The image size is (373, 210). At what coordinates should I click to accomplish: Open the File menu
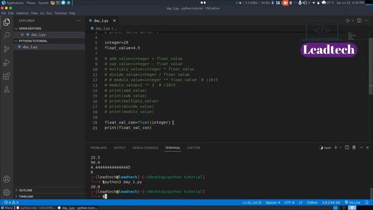click(3, 13)
